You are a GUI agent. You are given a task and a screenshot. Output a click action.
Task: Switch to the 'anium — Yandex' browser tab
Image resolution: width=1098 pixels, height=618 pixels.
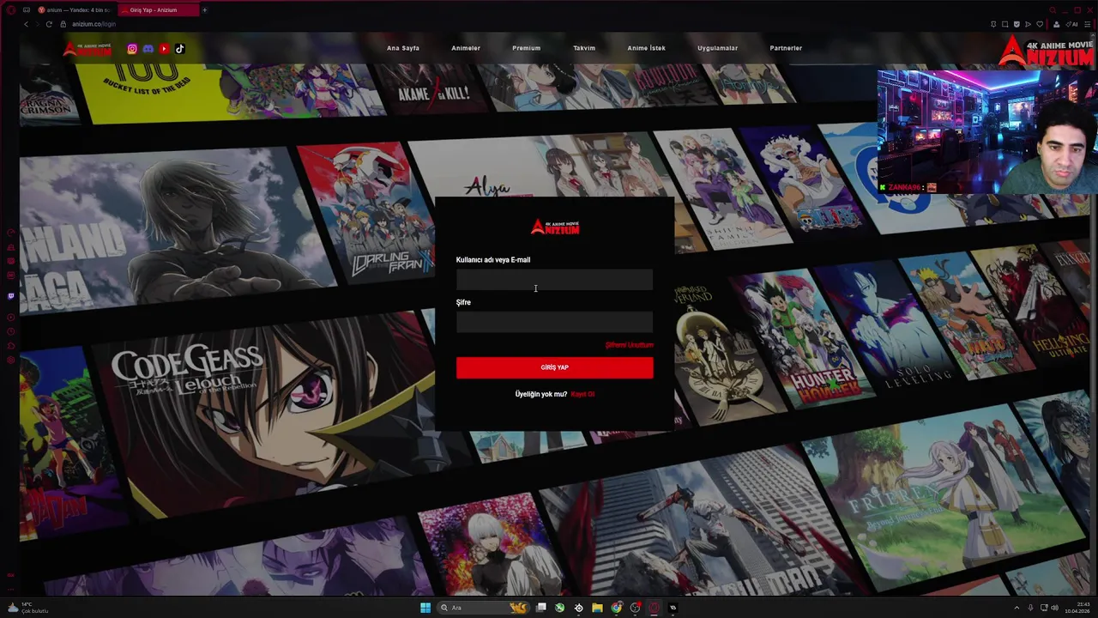pos(74,10)
